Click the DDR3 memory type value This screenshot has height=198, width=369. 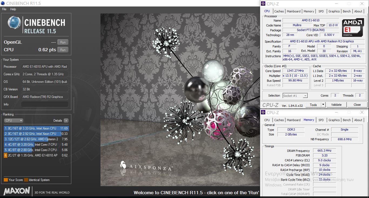(x=291, y=129)
